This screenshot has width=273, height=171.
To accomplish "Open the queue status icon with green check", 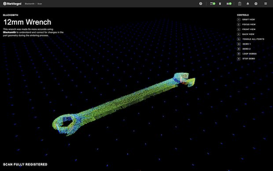I will pyautogui.click(x=229, y=4).
